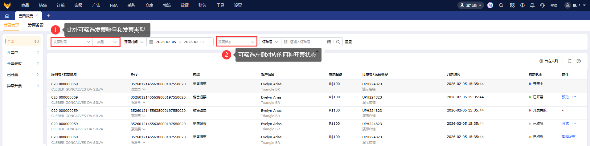The width and height of the screenshot is (590, 146).
Task: Click the more options dots in 已开票 row
Action: [574, 97]
